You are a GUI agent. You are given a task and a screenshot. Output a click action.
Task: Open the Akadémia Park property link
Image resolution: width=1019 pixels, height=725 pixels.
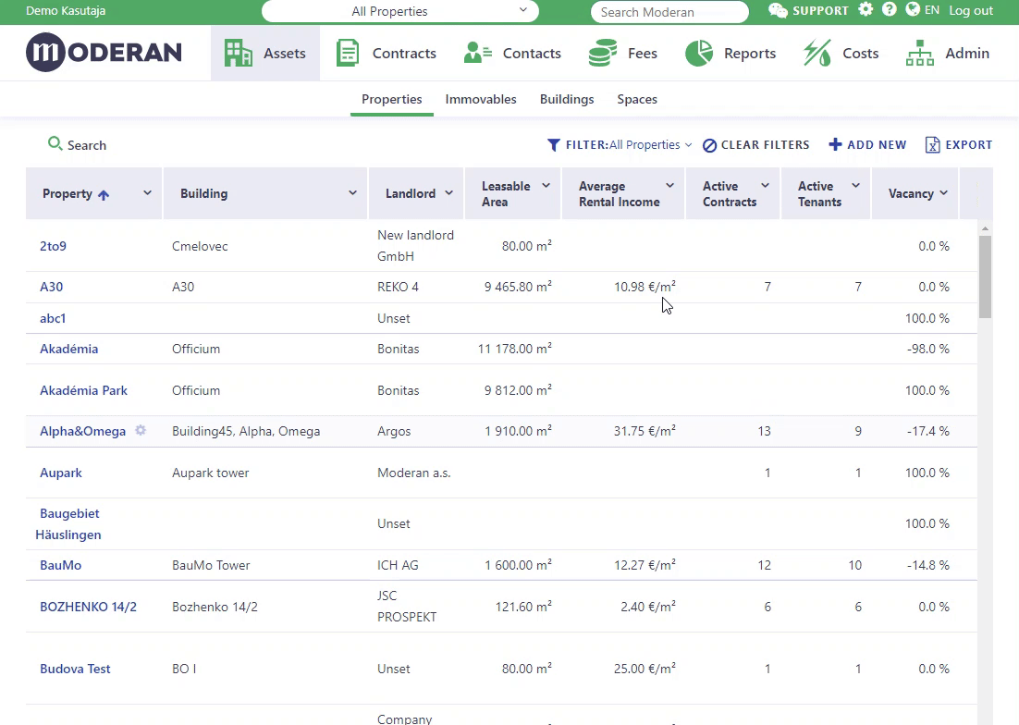83,390
